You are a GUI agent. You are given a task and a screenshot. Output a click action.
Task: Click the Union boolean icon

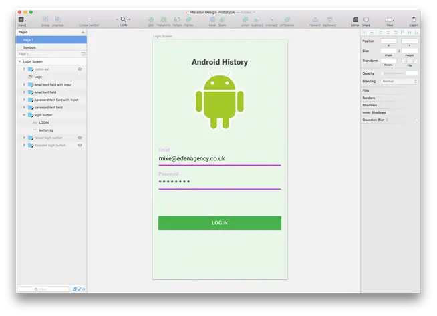click(245, 19)
